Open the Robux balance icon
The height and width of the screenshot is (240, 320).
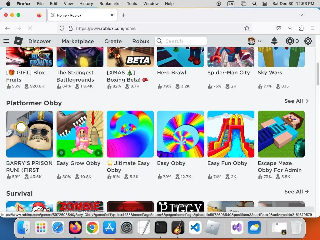point(290,41)
